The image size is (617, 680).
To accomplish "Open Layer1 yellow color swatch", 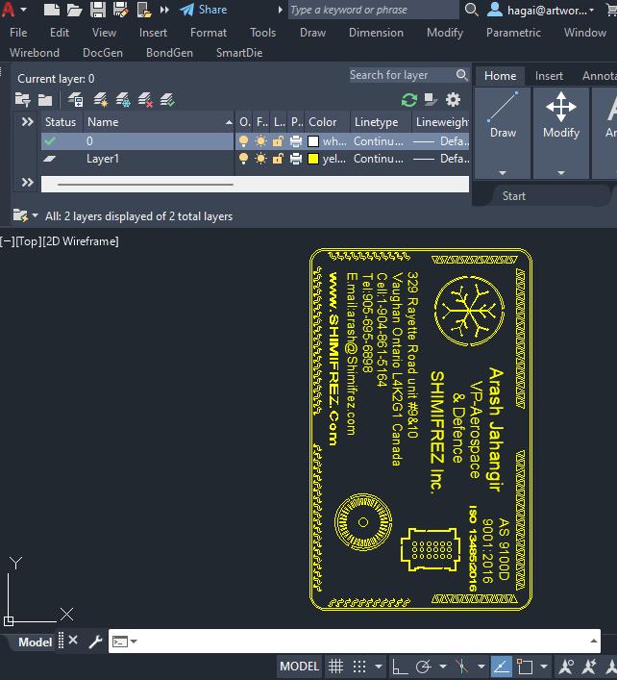I will click(313, 159).
